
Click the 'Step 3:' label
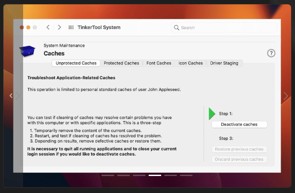pos(226,139)
